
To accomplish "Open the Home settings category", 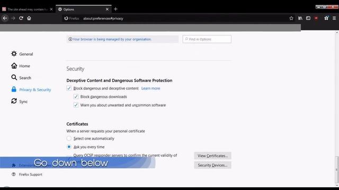I will point(21,65).
